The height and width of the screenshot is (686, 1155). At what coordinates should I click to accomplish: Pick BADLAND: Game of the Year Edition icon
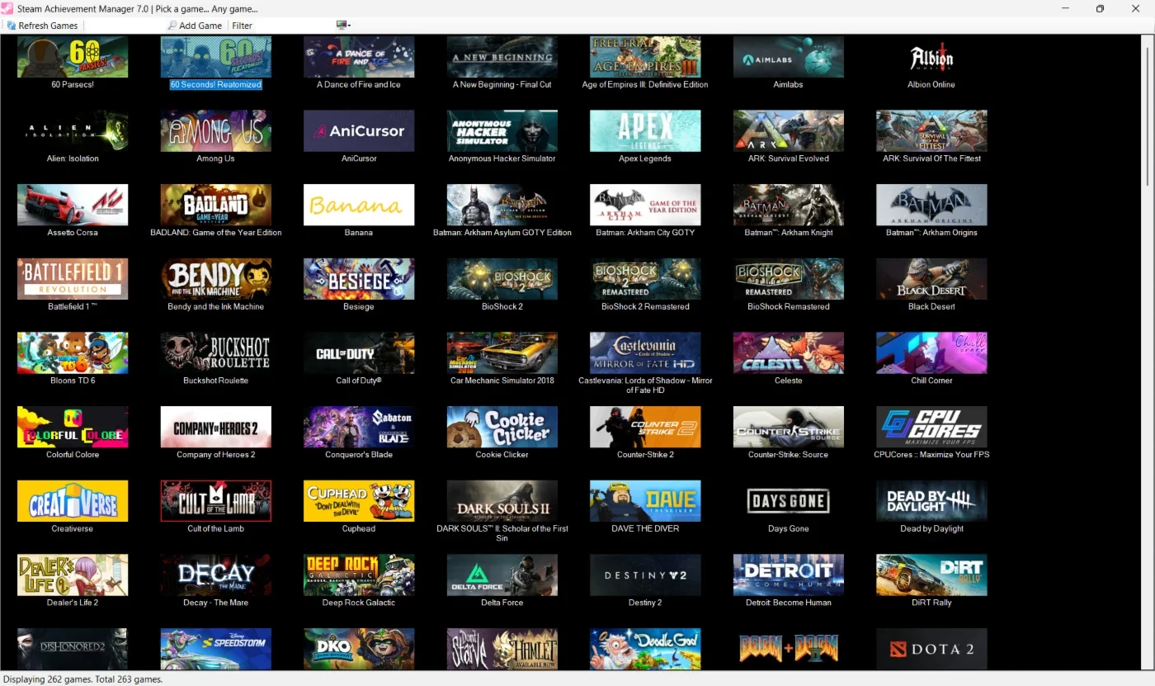tap(216, 205)
